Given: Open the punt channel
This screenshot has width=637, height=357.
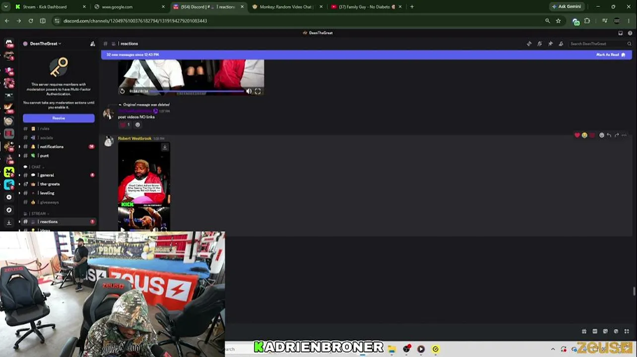Looking at the screenshot, I should click(59, 156).
